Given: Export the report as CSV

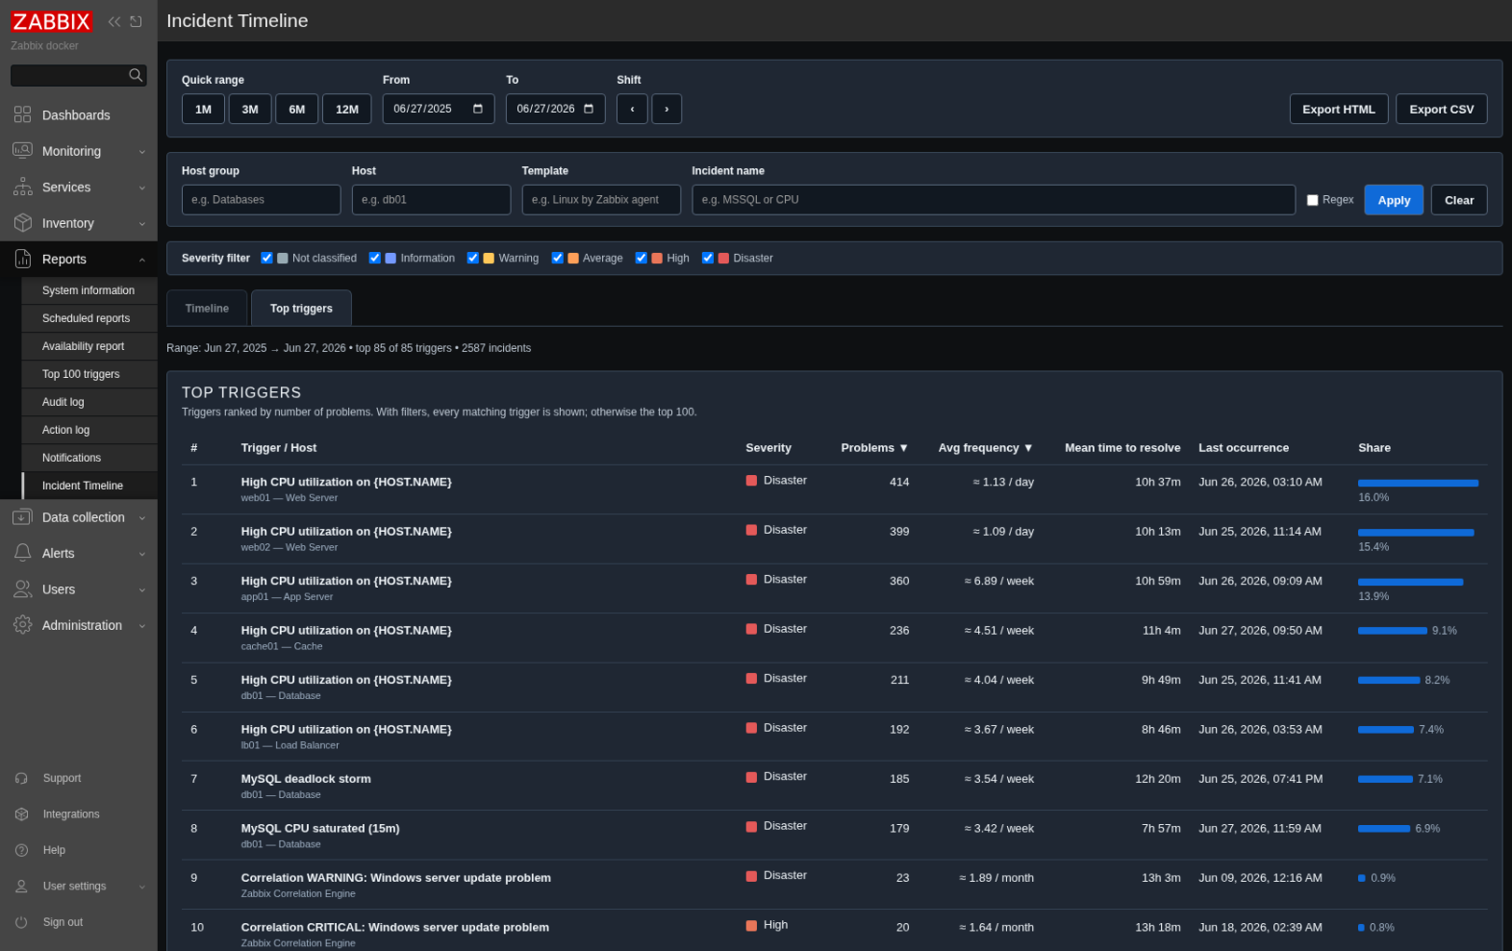Looking at the screenshot, I should (1442, 109).
